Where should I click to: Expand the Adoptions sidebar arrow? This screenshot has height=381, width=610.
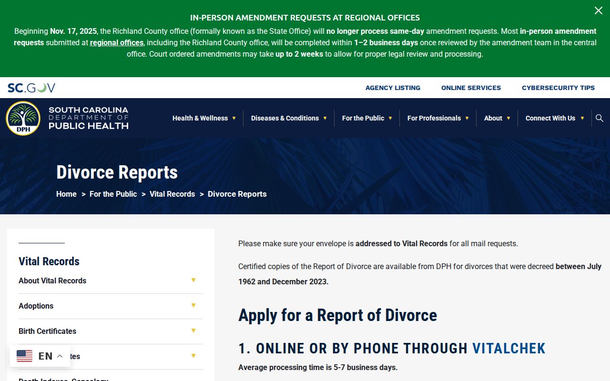tap(193, 305)
